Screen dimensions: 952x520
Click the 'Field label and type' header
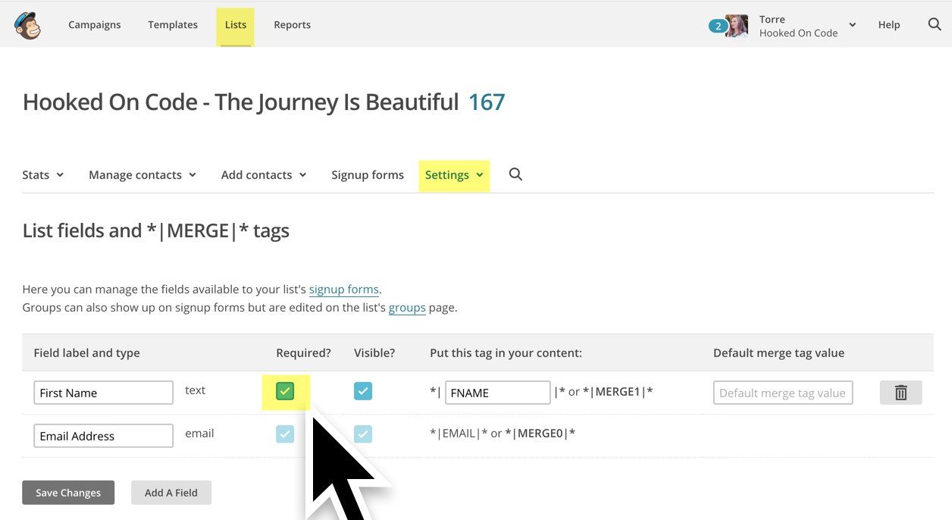point(87,353)
